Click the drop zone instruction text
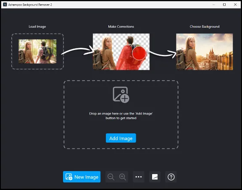Viewport: 242px width, 190px height. (121, 116)
